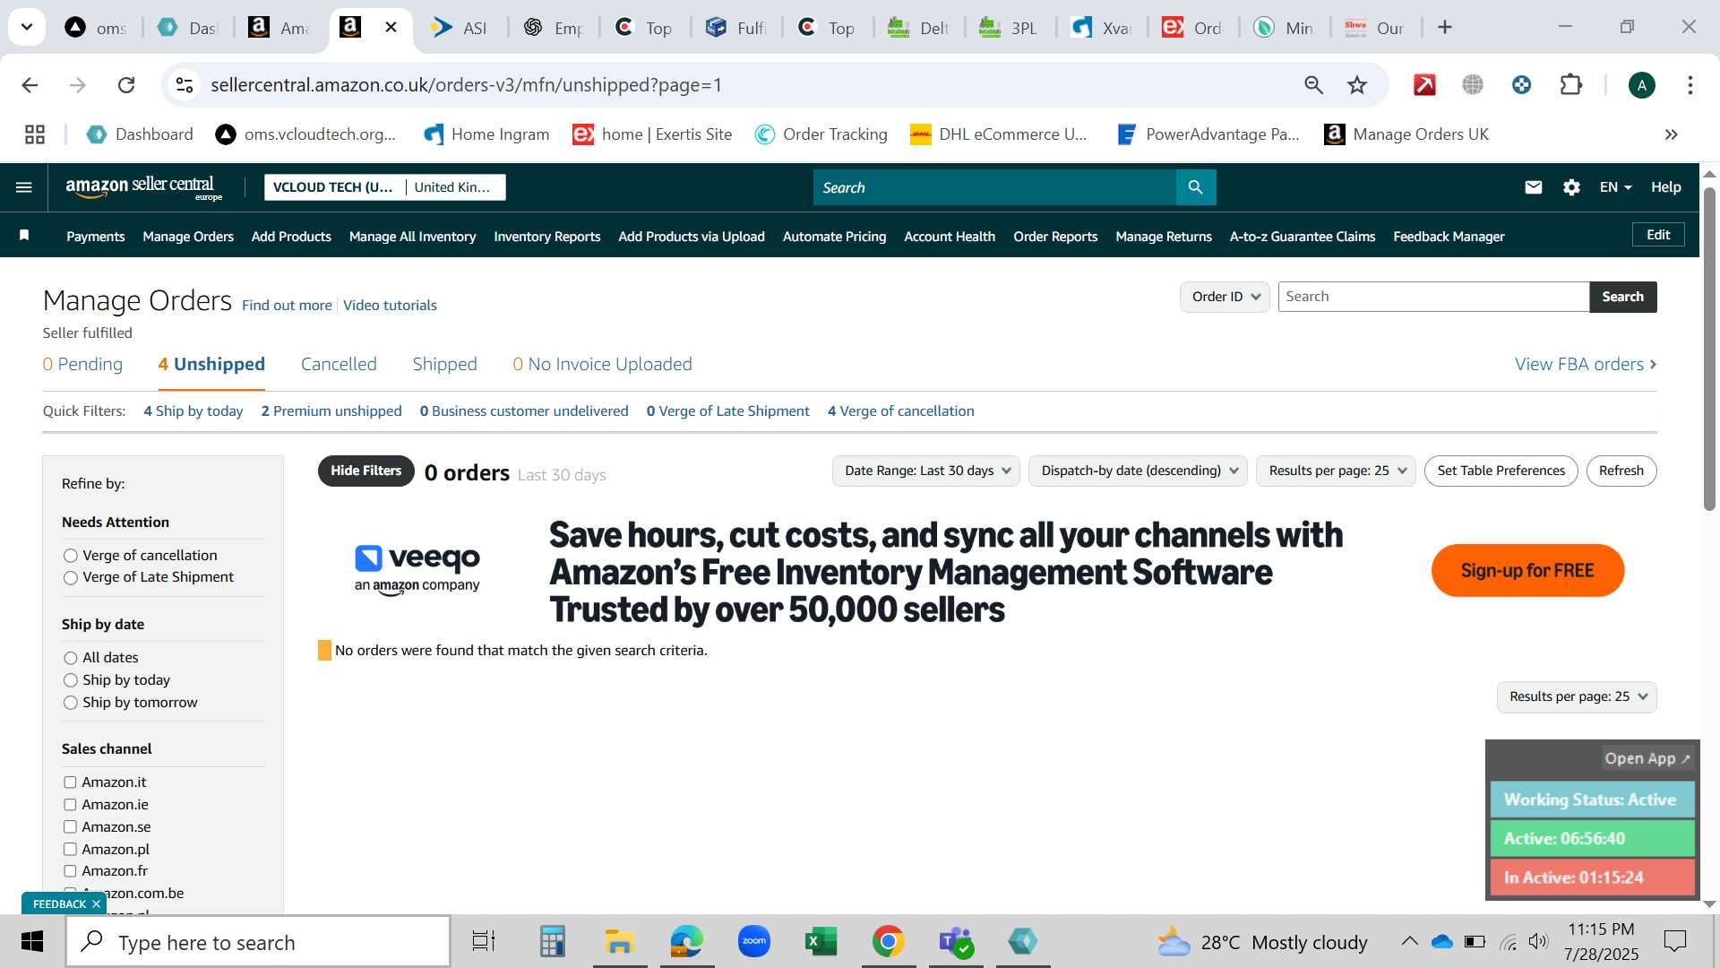Switch to the Pending orders tab
1720x968 pixels.
(x=82, y=364)
